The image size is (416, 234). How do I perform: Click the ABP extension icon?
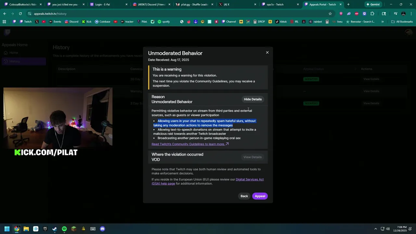tap(357, 14)
